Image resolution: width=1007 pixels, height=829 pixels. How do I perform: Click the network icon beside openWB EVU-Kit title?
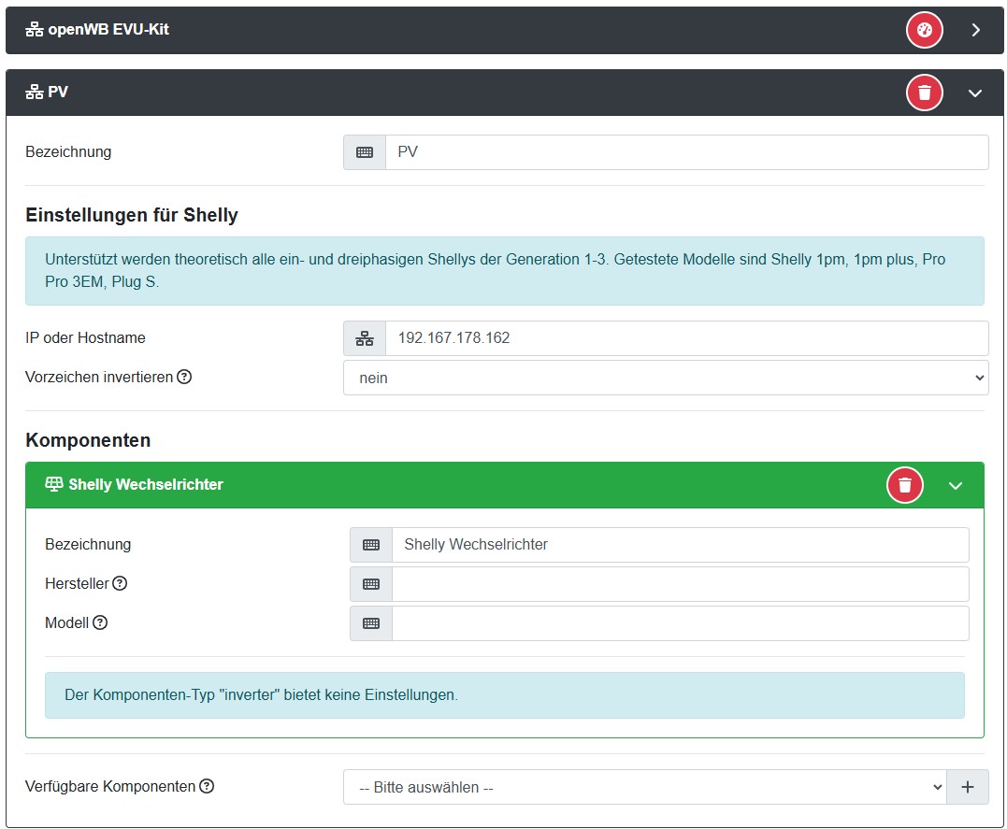point(34,30)
